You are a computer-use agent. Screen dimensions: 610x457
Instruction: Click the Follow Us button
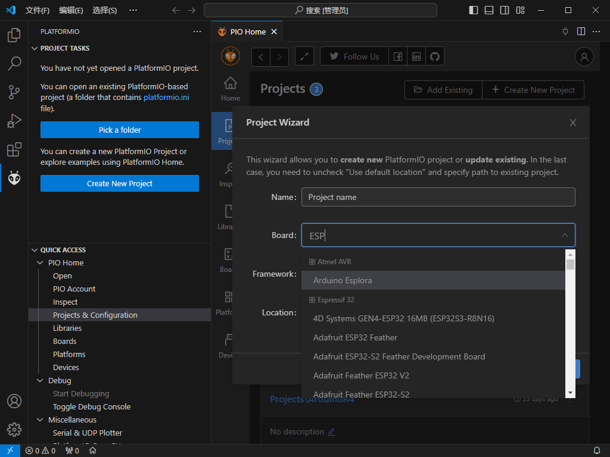pyautogui.click(x=354, y=57)
